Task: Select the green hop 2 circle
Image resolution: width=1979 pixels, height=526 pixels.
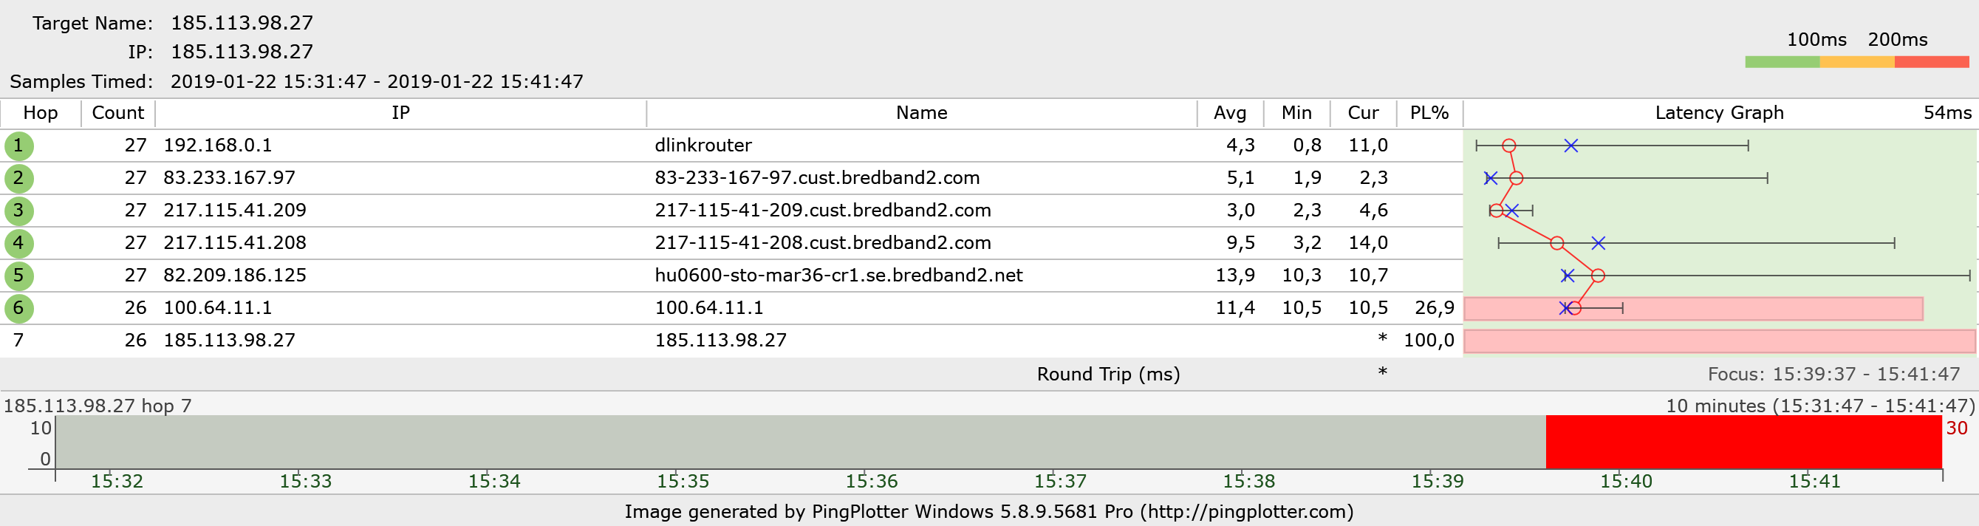Action: click(x=18, y=178)
